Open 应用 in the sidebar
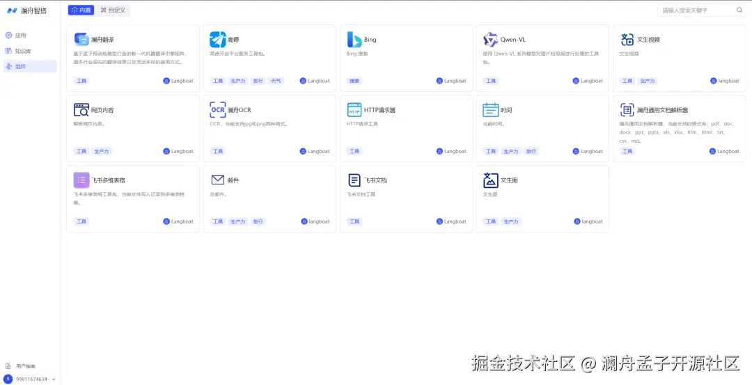The height and width of the screenshot is (385, 752). tap(30, 36)
